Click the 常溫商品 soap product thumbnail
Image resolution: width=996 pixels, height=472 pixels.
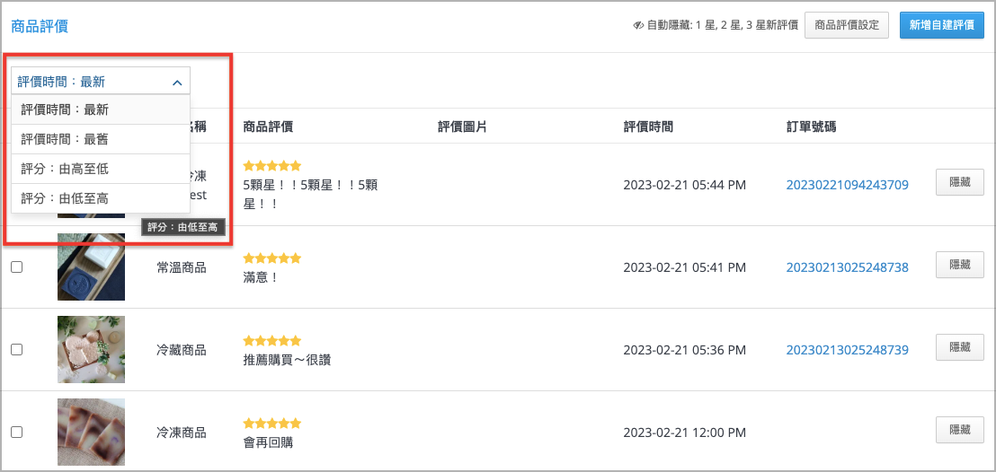[91, 267]
